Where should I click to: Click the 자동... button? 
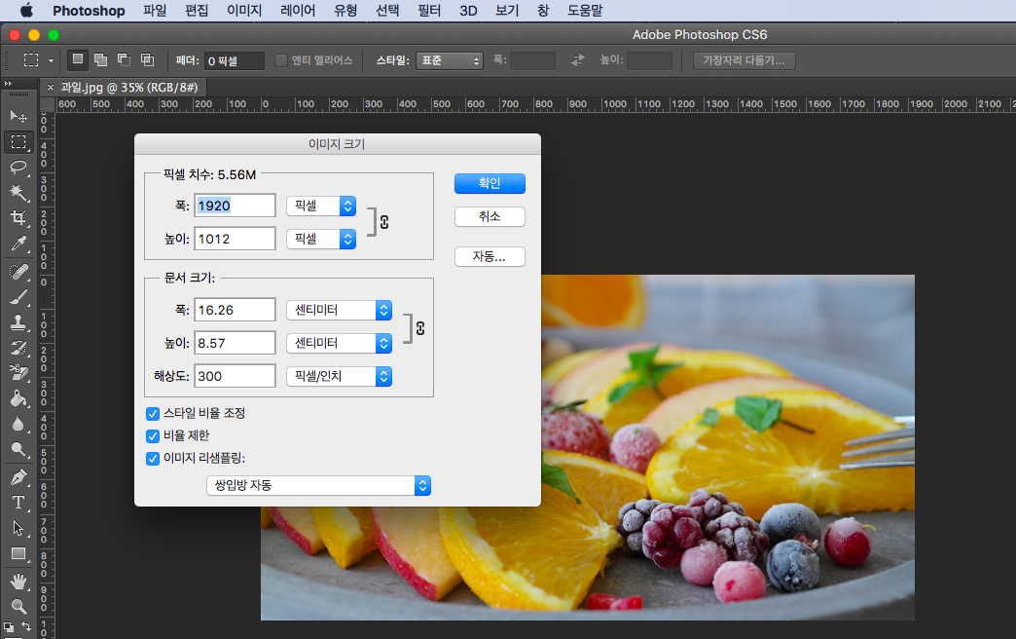pyautogui.click(x=490, y=257)
